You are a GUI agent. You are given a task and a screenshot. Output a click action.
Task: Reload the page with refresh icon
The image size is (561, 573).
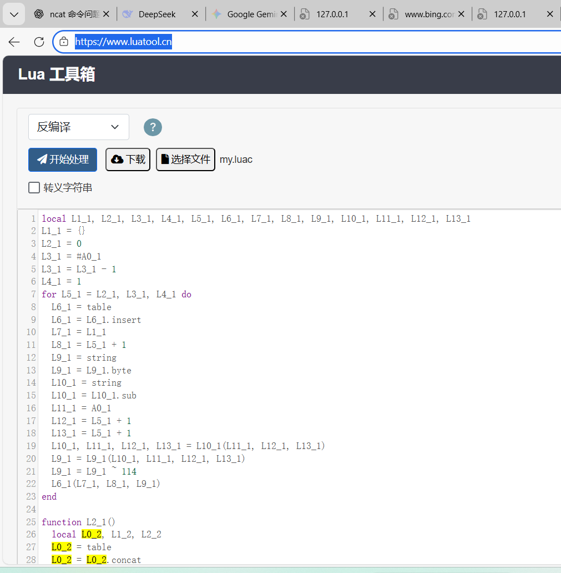click(x=39, y=42)
